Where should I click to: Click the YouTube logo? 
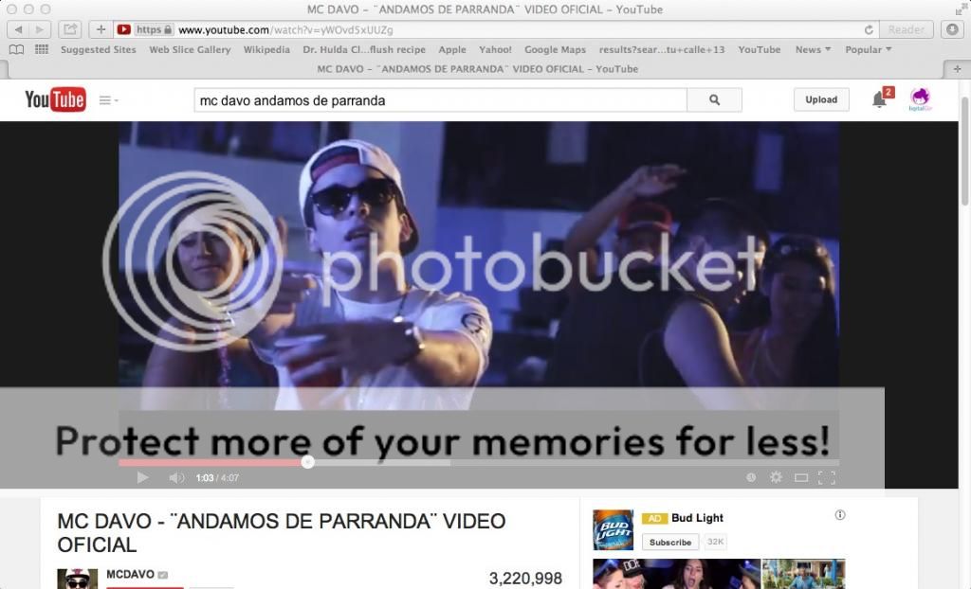[55, 99]
